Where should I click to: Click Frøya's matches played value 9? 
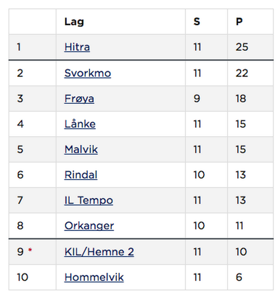tap(197, 99)
